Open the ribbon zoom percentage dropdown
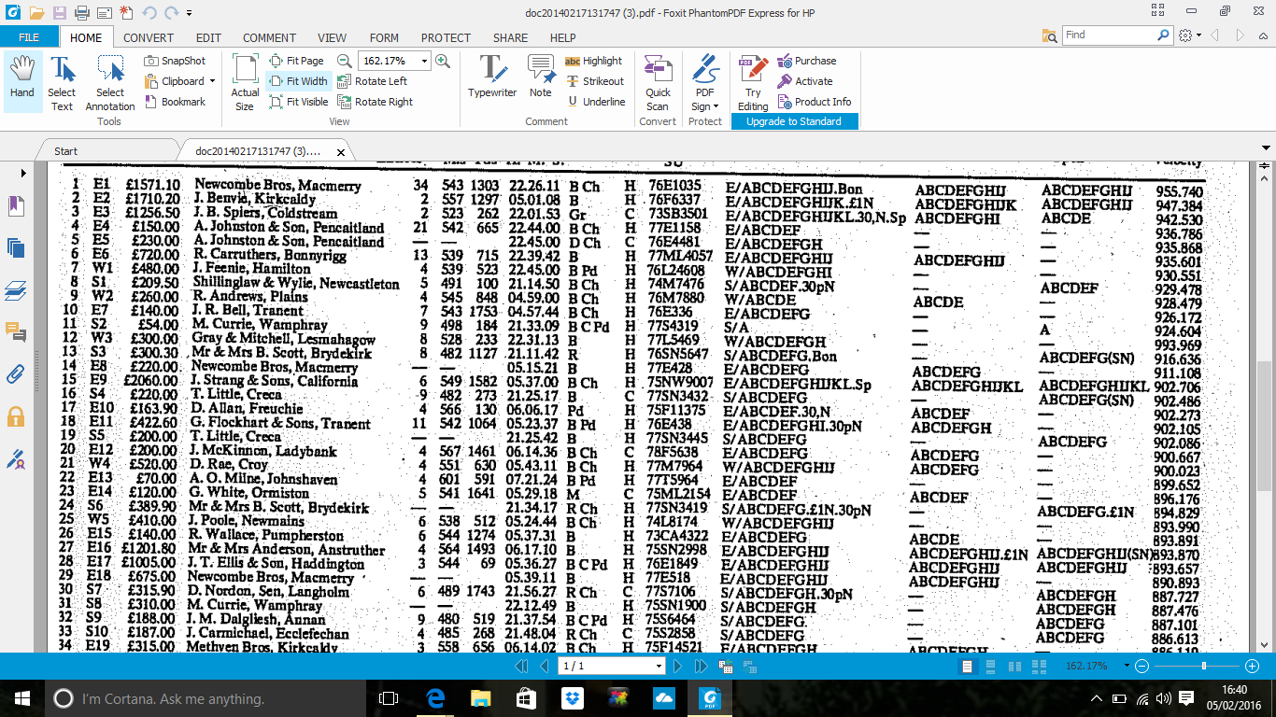 tap(425, 61)
